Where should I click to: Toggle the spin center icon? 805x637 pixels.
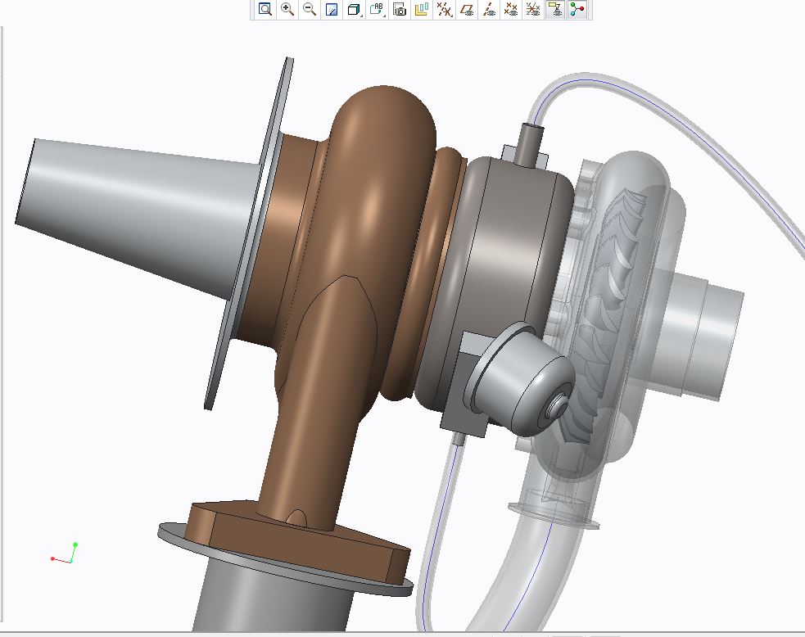coord(577,9)
